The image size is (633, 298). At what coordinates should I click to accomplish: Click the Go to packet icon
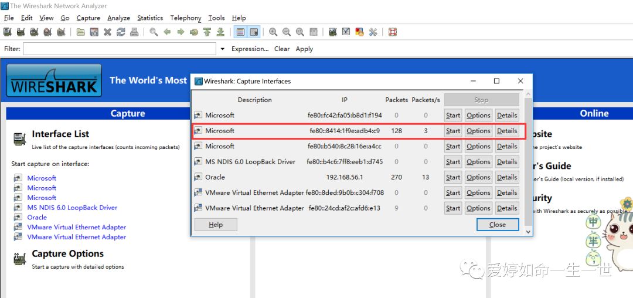coord(194,32)
